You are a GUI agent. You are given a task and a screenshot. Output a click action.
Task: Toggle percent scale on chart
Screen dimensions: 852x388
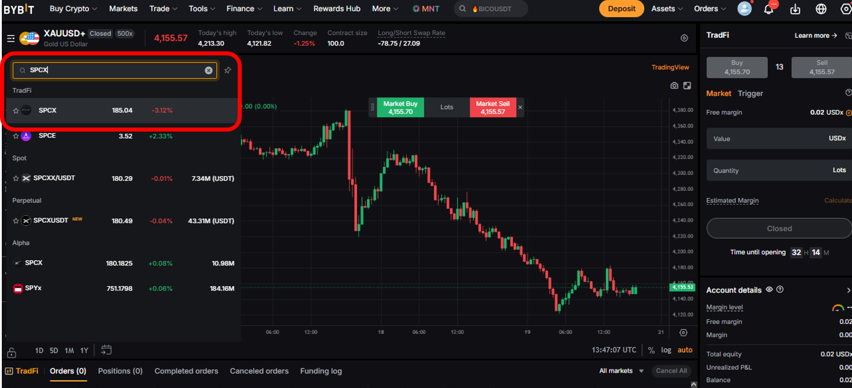click(x=651, y=350)
